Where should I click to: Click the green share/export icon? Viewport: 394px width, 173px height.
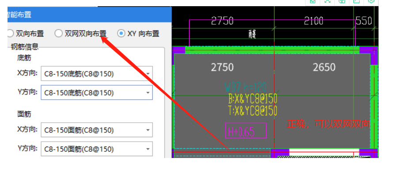pyautogui.click(x=356, y=1)
